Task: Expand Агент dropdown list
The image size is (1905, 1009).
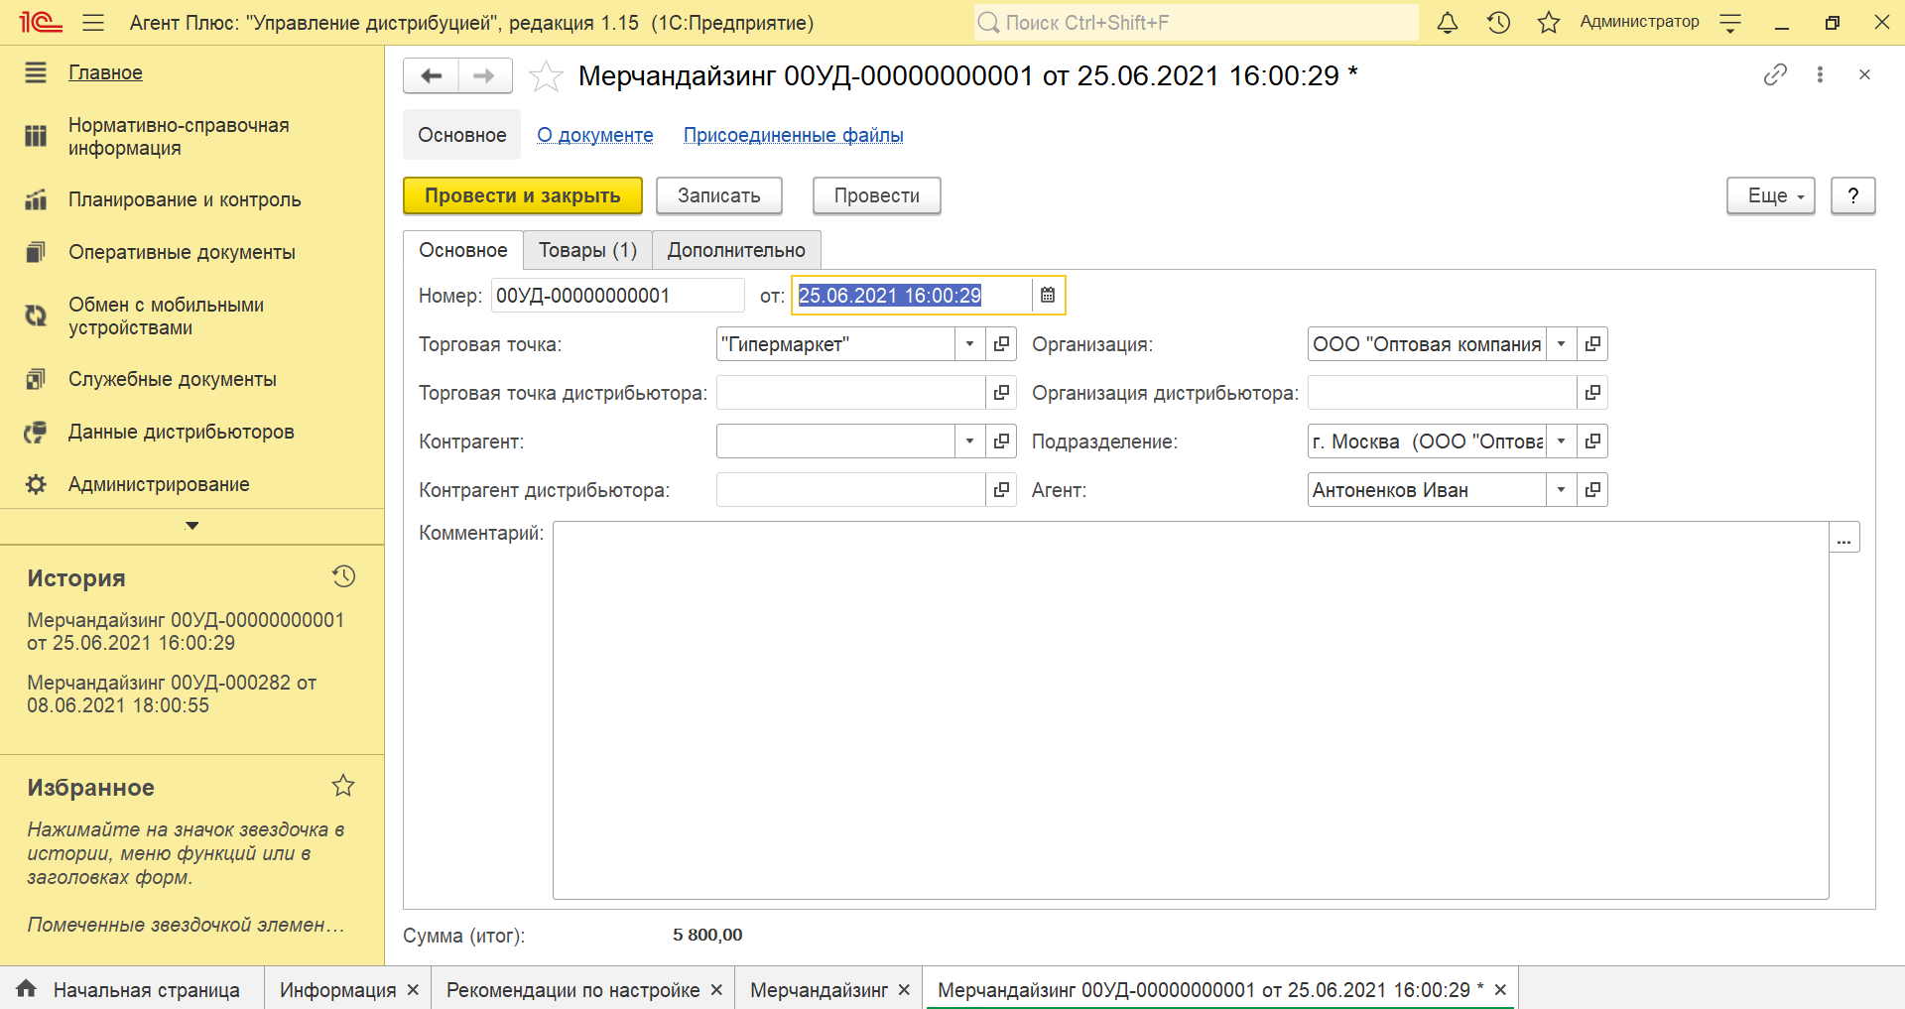Action: pyautogui.click(x=1561, y=489)
